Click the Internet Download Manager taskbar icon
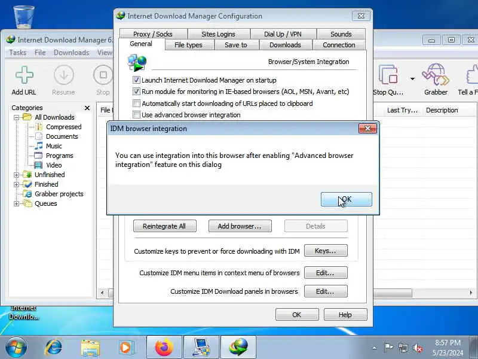 click(x=238, y=348)
